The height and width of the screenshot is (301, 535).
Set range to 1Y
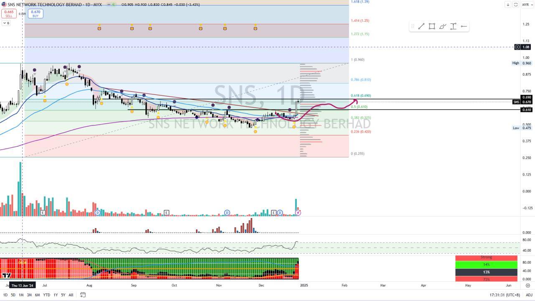56,295
